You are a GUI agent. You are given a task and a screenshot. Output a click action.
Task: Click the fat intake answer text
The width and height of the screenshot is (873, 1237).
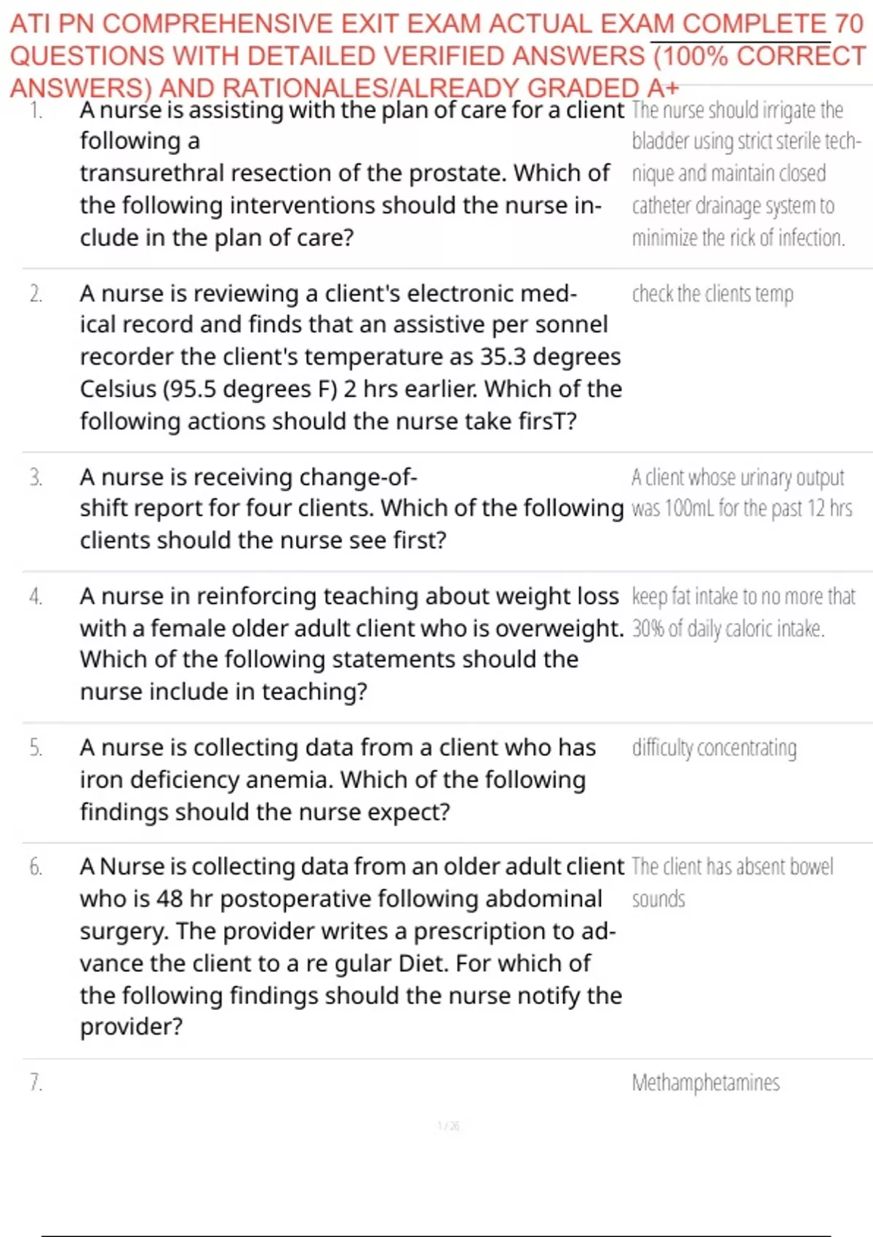pos(742,612)
